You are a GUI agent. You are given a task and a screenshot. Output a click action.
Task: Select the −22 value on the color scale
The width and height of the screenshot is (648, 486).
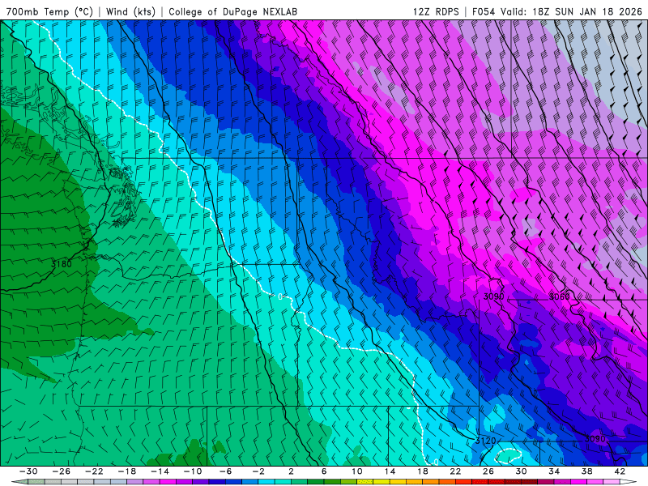point(94,471)
